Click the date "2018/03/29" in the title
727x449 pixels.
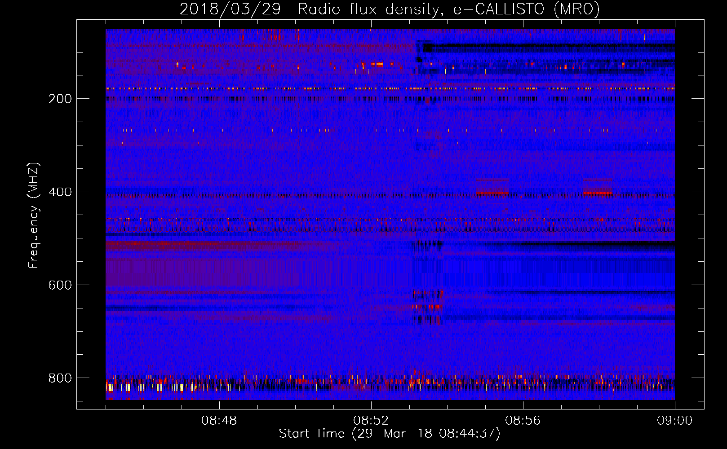[230, 9]
